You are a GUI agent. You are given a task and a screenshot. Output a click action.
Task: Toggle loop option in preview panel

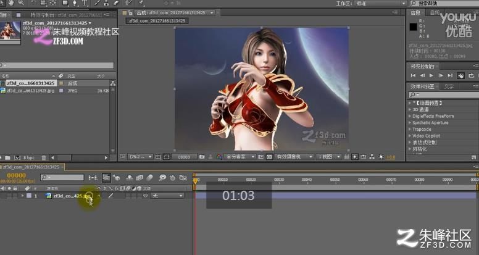(x=472, y=75)
